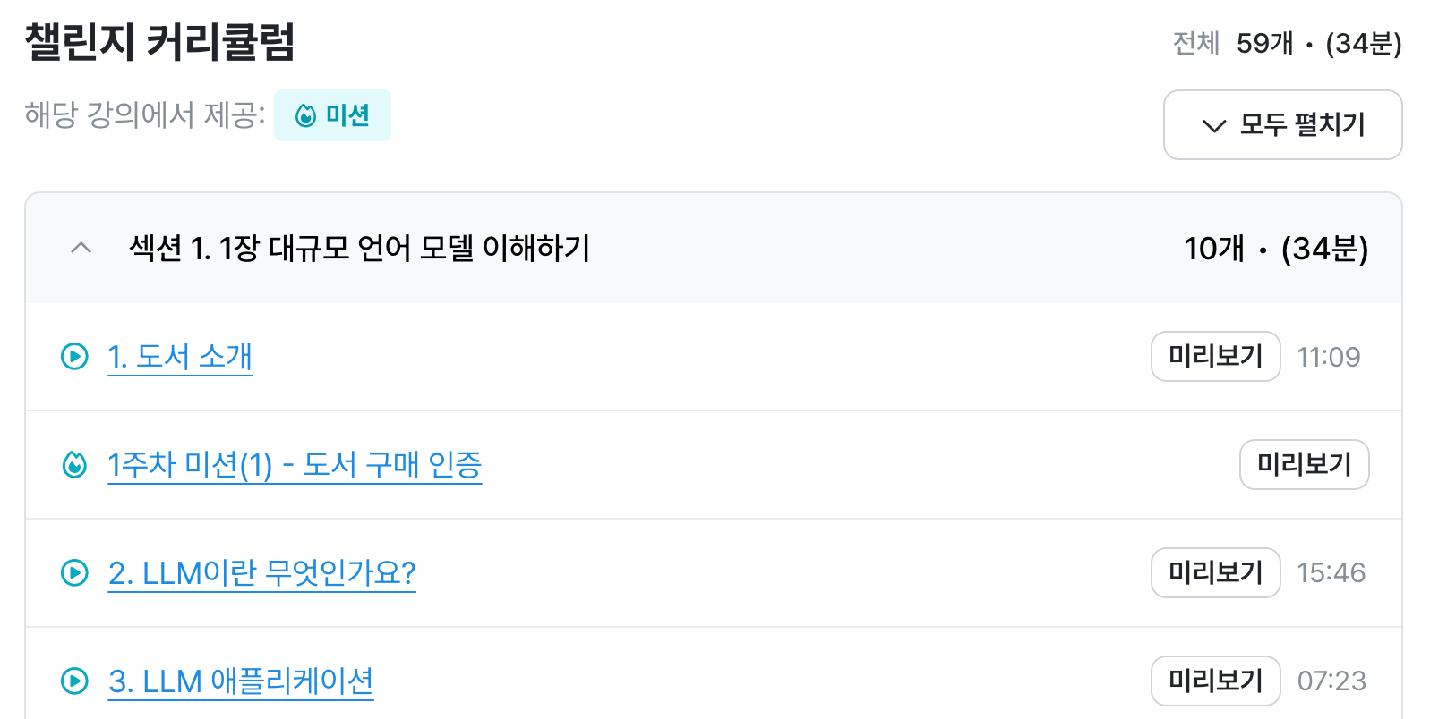The height and width of the screenshot is (719, 1447).
Task: Click play icon beside '3. LLM 애플리케이션'
Action: coord(74,681)
